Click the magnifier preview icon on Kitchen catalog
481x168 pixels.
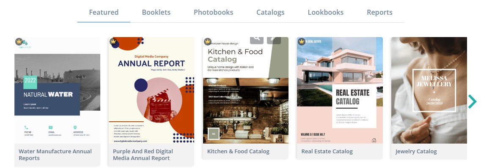point(257,40)
